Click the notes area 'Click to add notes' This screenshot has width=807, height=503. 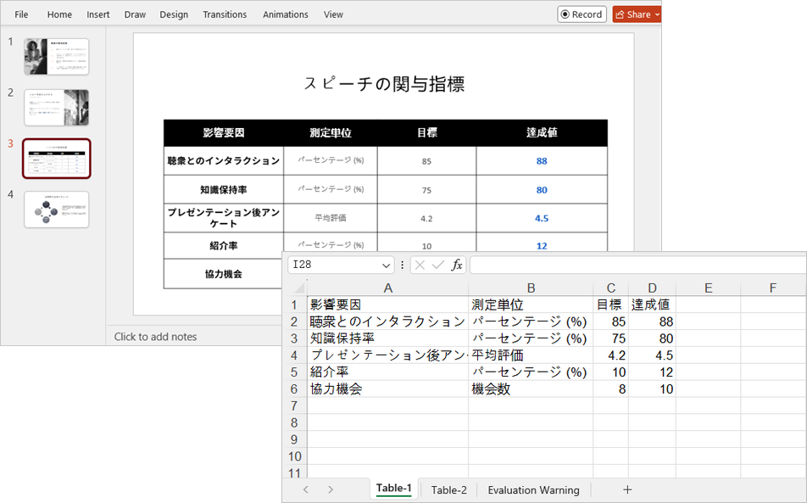coord(155,337)
